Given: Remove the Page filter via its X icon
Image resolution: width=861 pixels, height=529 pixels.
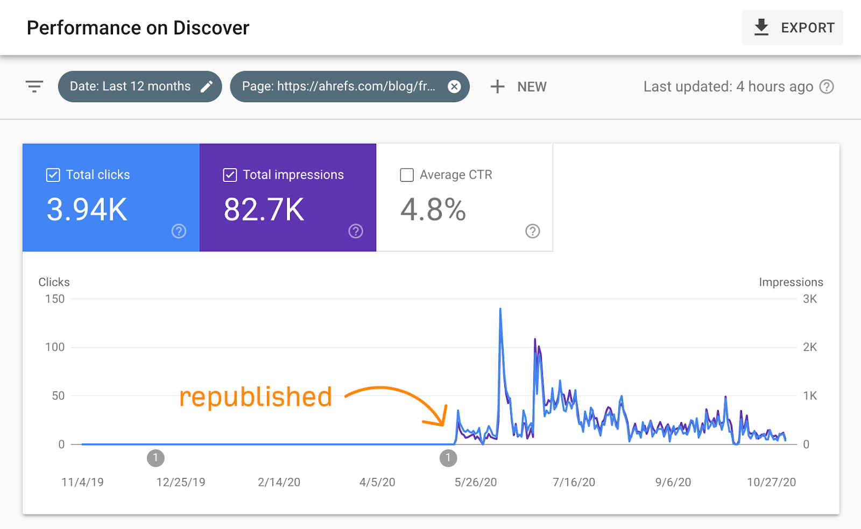Looking at the screenshot, I should tap(455, 86).
